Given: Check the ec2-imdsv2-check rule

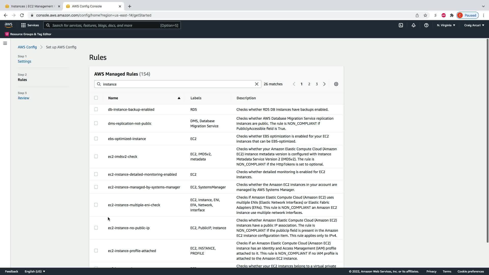Looking at the screenshot, I should click(96, 156).
